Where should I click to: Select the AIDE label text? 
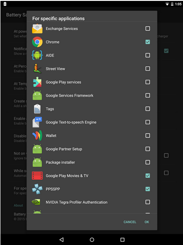(x=50, y=55)
